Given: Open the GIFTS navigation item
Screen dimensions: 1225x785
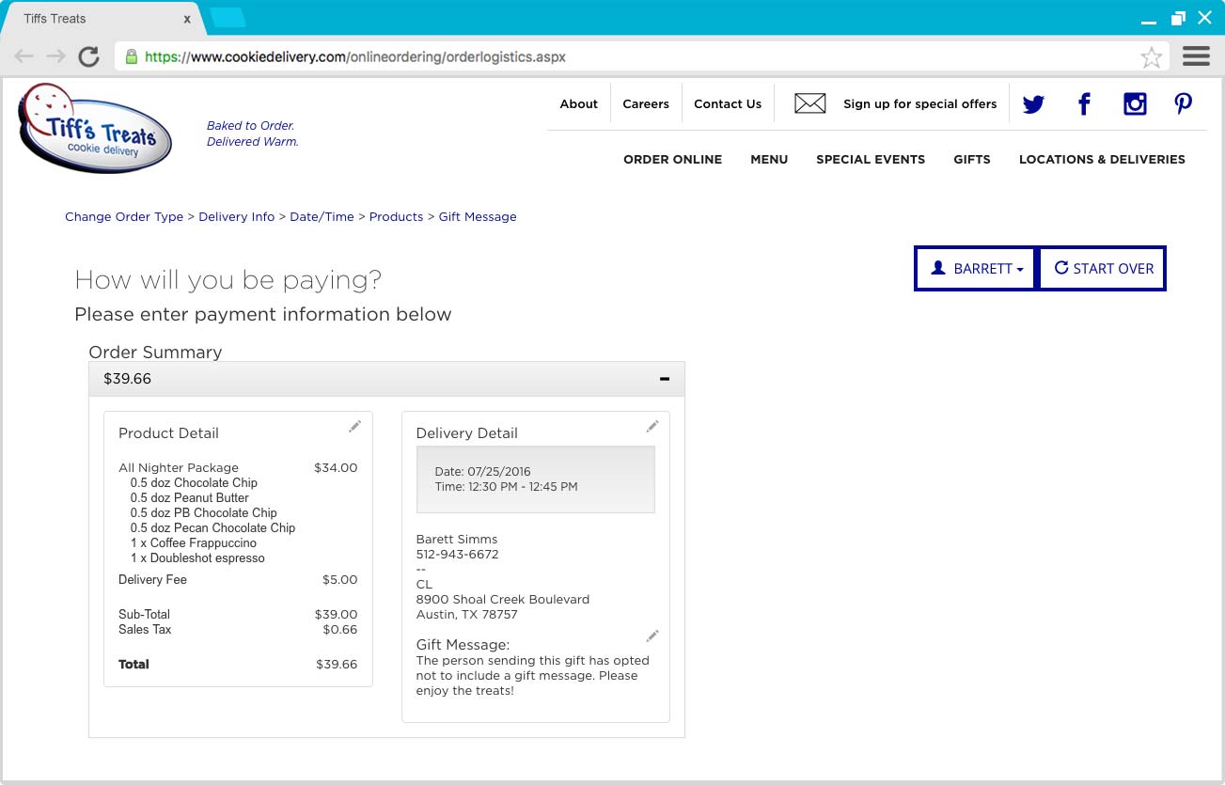Looking at the screenshot, I should pos(972,160).
